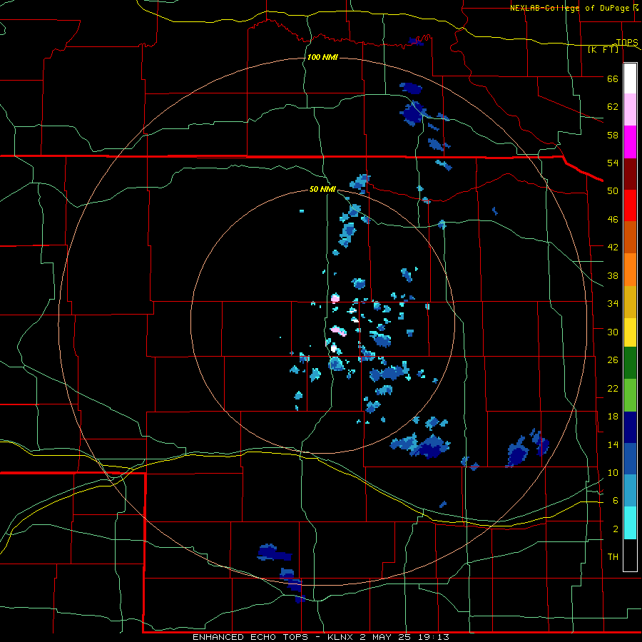Click the '26' legend value
Image resolution: width=642 pixels, height=642 pixels.
pyautogui.click(x=613, y=360)
